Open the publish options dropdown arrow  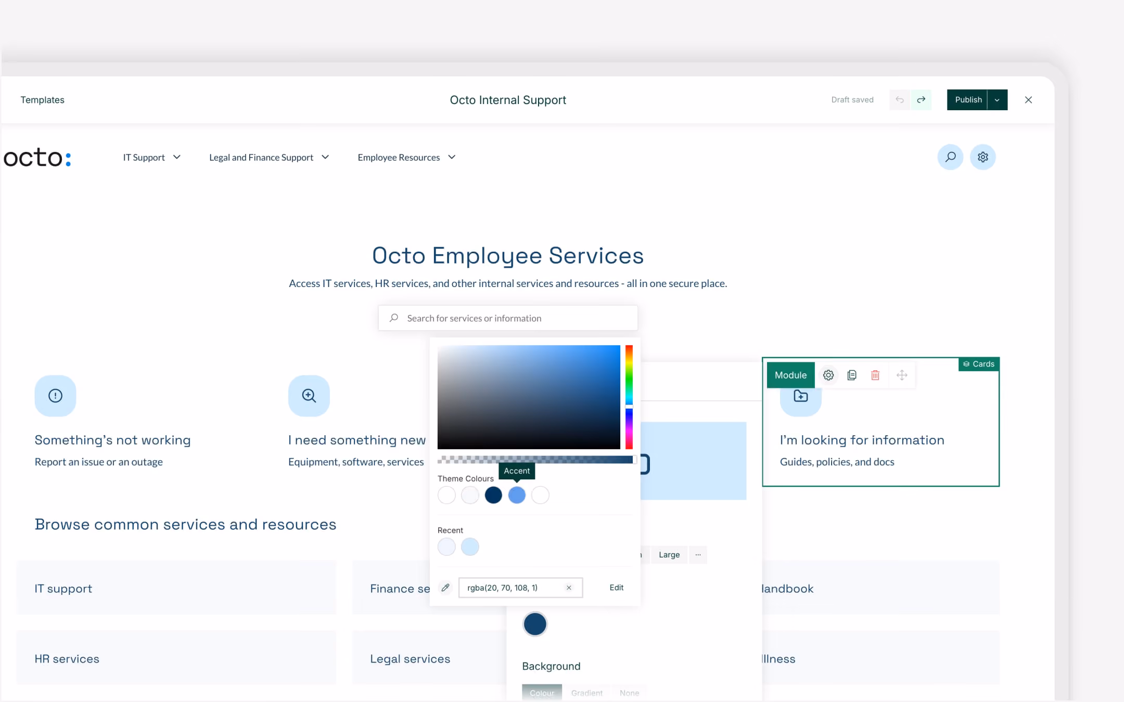pos(997,100)
